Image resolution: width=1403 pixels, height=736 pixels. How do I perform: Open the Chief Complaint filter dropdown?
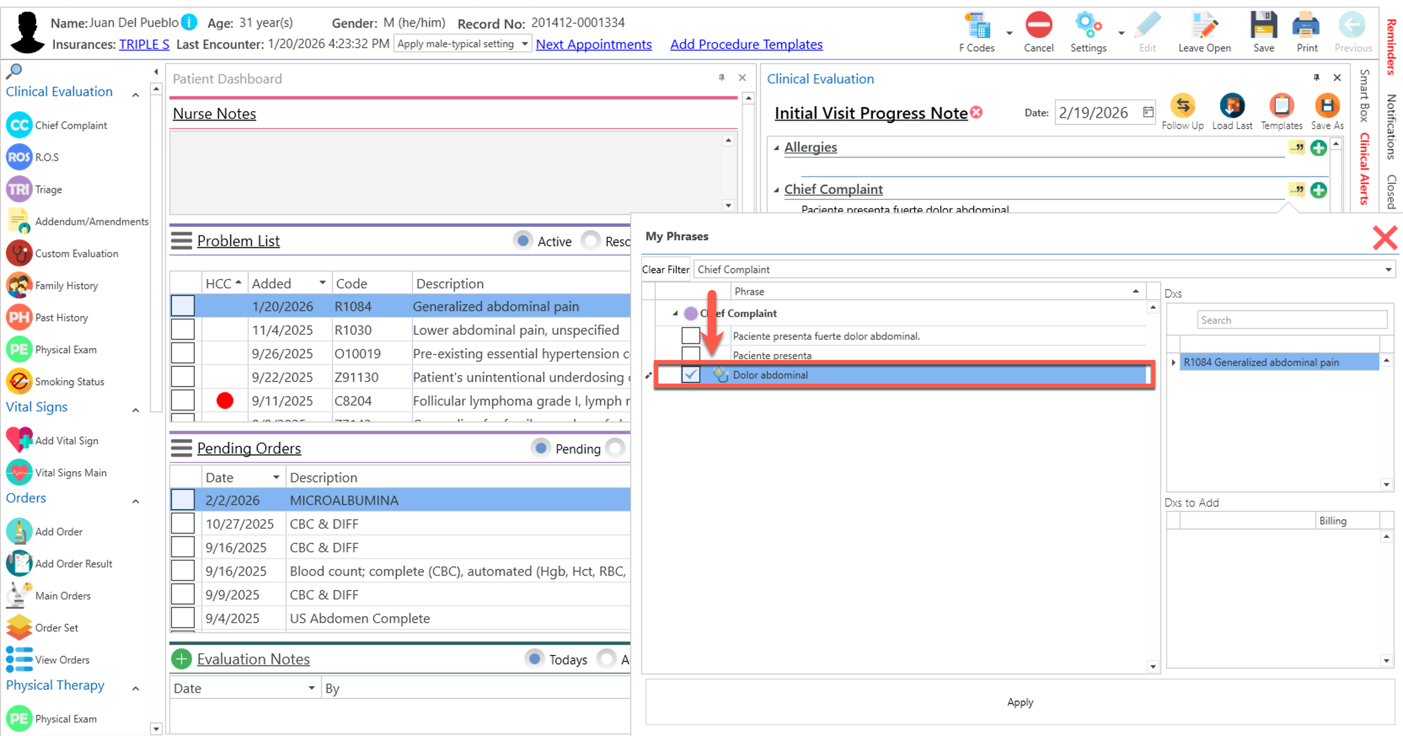click(x=1388, y=270)
